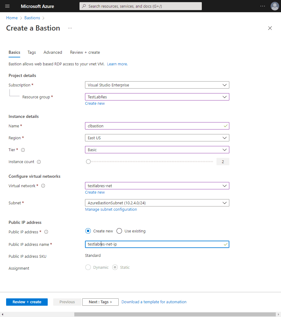Image resolution: width=281 pixels, height=317 pixels.
Task: Expand the Subnet dropdown
Action: coord(157,203)
